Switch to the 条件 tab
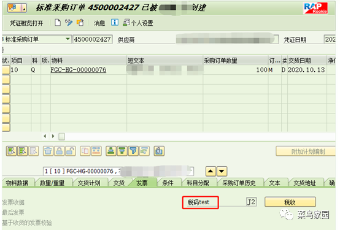The image size is (340, 230). click(168, 183)
